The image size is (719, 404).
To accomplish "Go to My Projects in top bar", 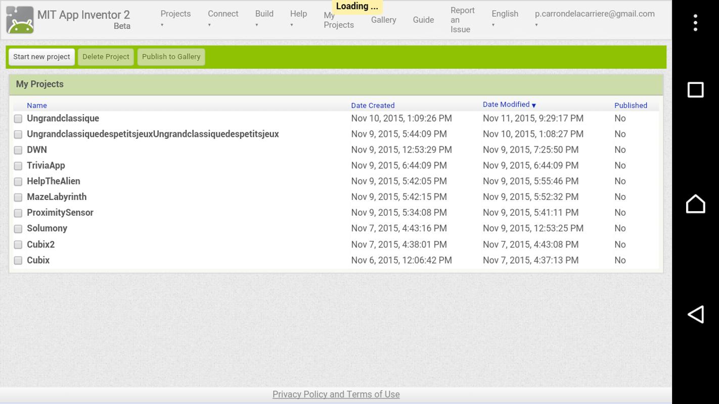I will click(338, 20).
